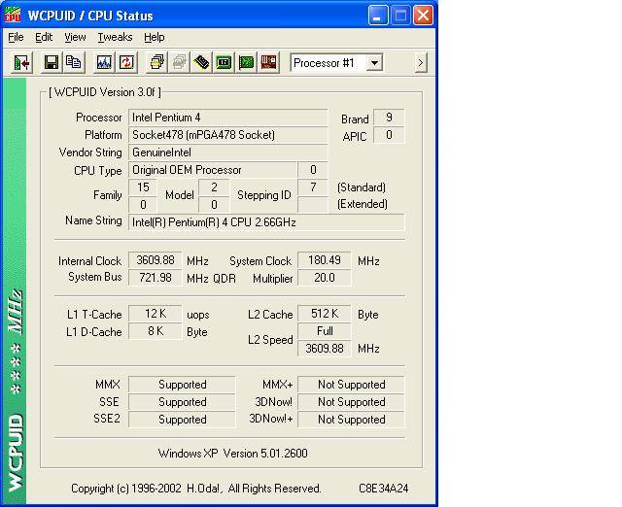Open the memory module info icon

tap(201, 62)
